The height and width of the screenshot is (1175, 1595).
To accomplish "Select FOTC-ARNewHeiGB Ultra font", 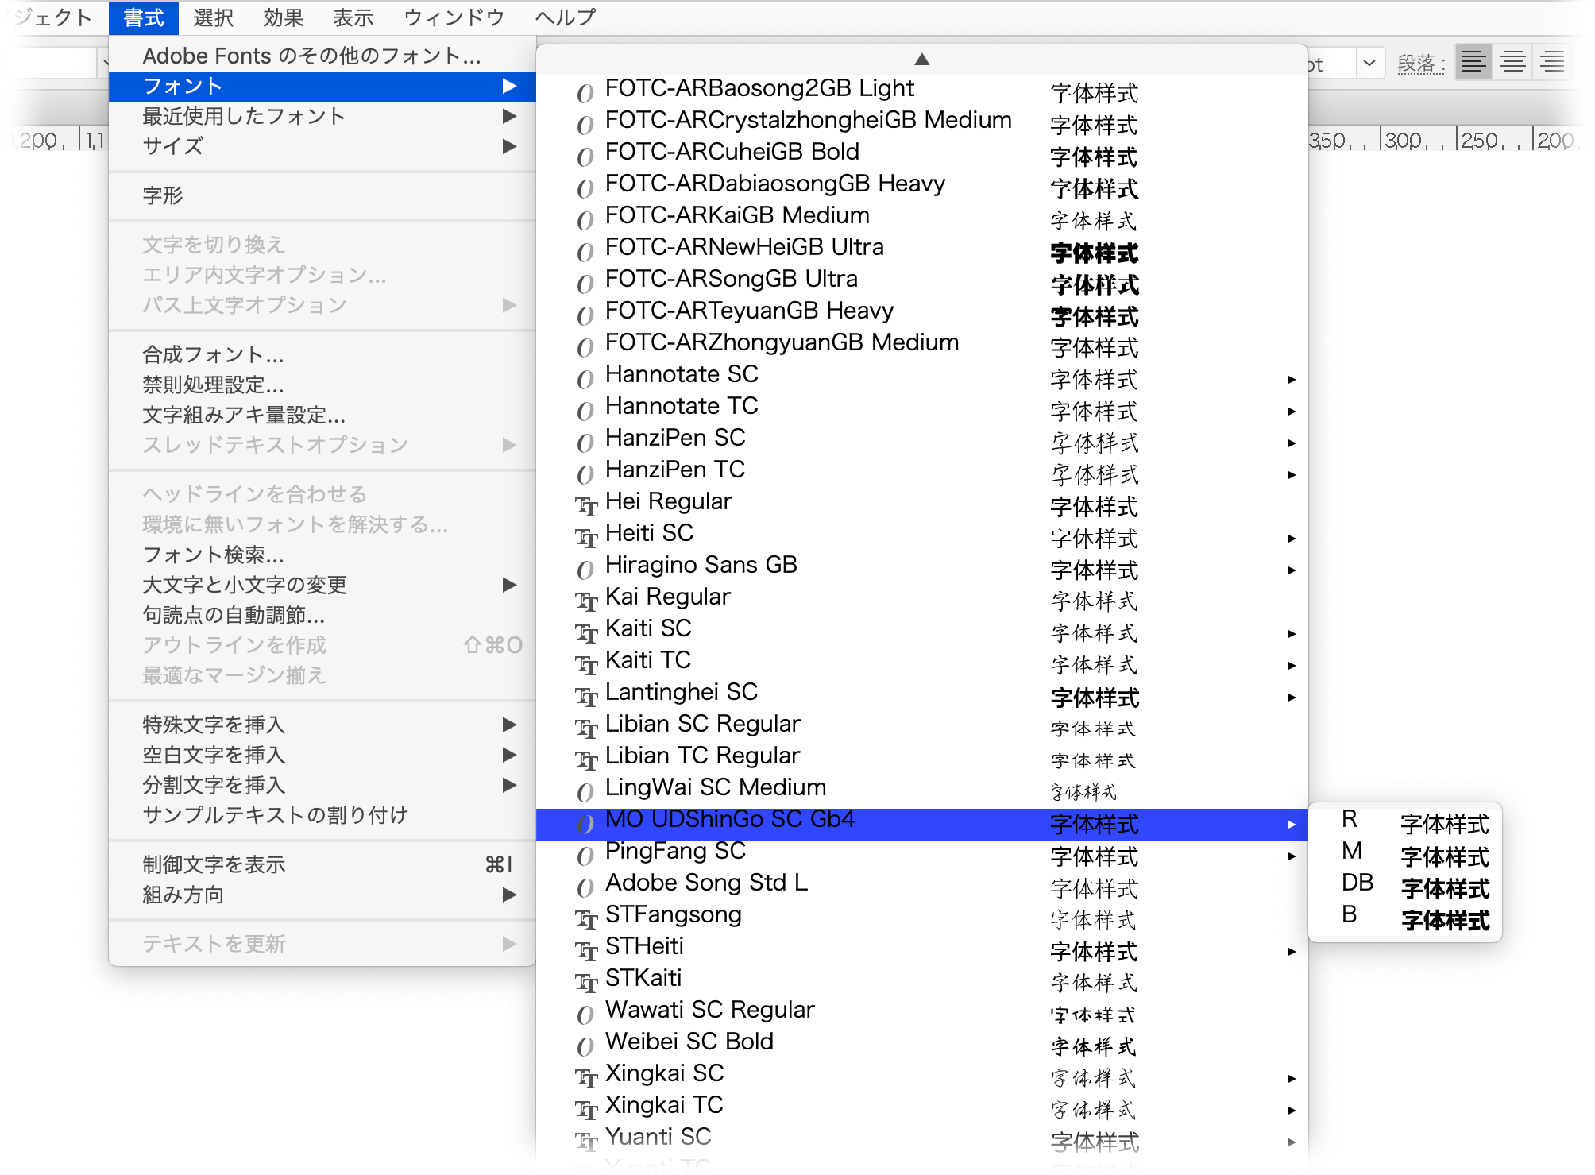I will pyautogui.click(x=921, y=251).
